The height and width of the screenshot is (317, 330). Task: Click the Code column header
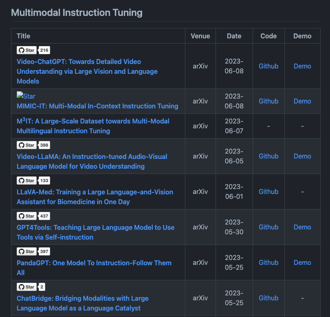tap(268, 36)
